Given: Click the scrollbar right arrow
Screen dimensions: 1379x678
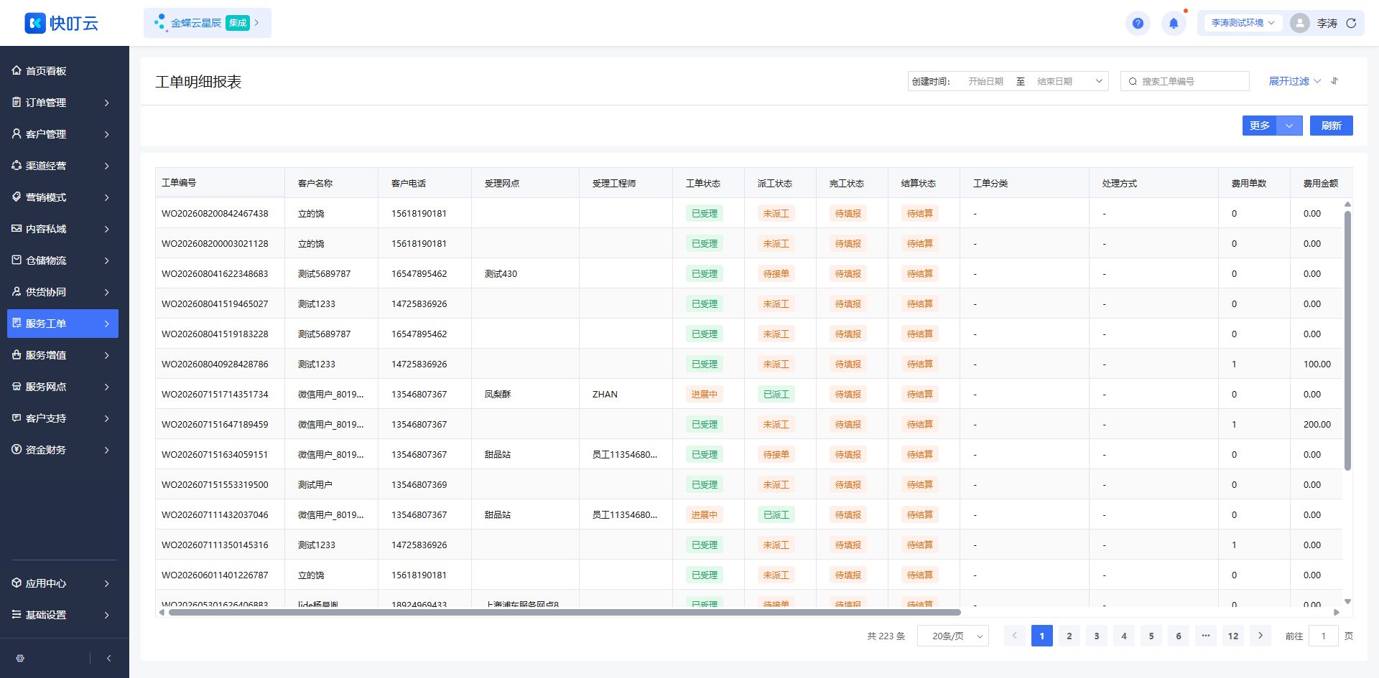Looking at the screenshot, I should [1337, 612].
